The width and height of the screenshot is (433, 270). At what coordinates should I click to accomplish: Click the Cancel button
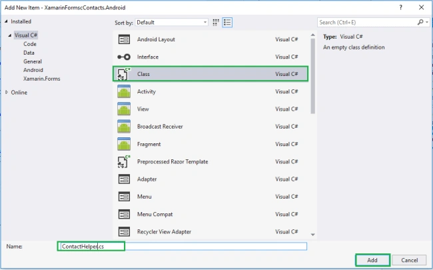click(409, 260)
